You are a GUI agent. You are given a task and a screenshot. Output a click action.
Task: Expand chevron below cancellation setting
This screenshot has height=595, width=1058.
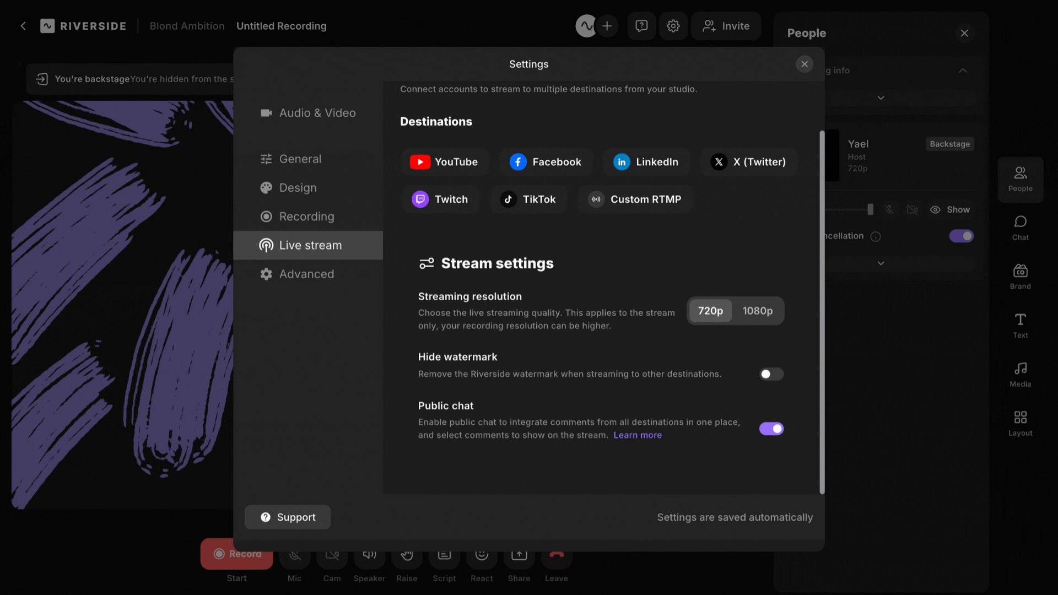(x=881, y=263)
